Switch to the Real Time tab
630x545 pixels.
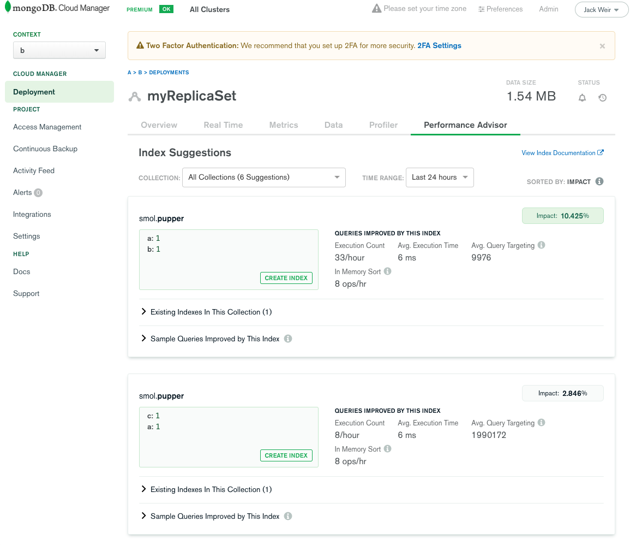(x=224, y=125)
